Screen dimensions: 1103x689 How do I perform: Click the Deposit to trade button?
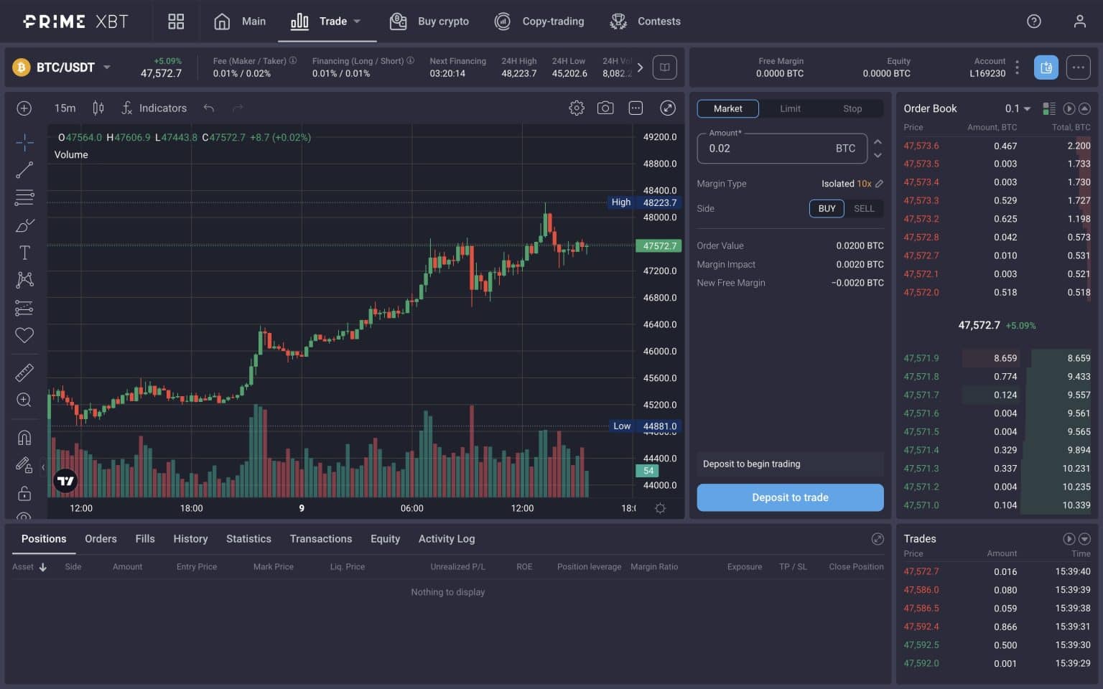pyautogui.click(x=790, y=497)
